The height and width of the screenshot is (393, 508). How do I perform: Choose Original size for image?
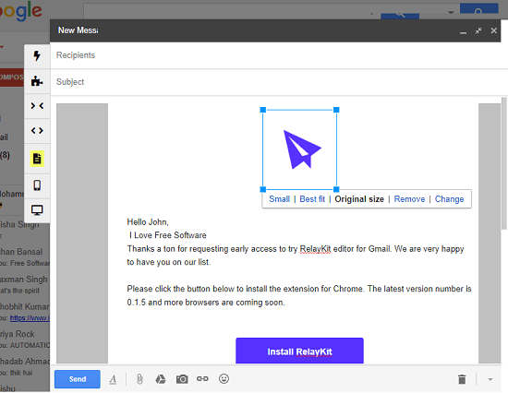(x=359, y=199)
